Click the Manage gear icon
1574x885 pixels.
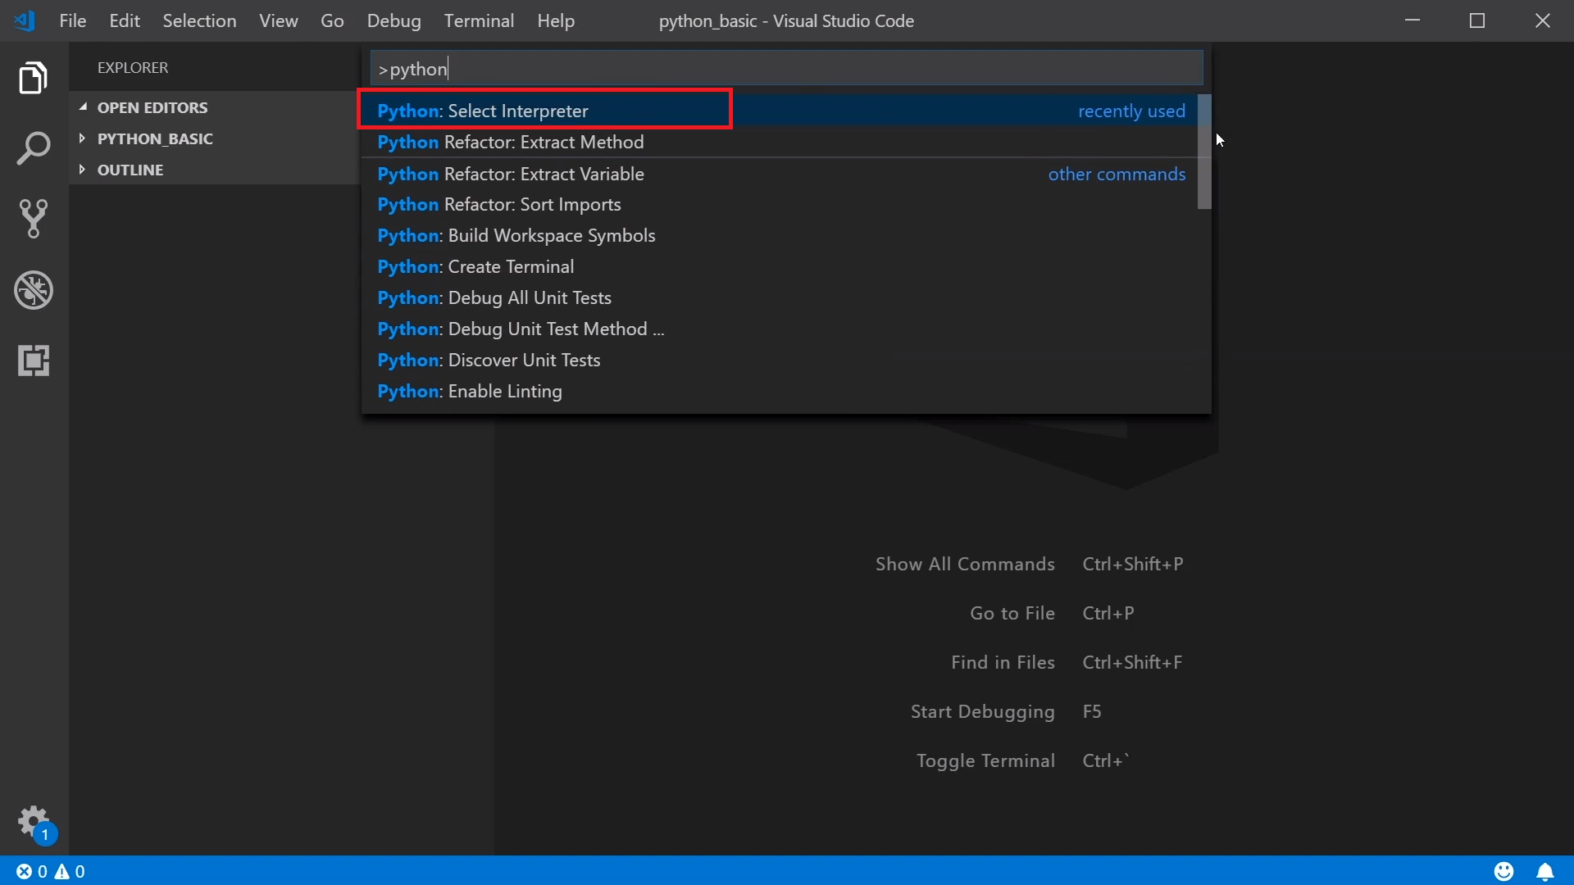[33, 820]
